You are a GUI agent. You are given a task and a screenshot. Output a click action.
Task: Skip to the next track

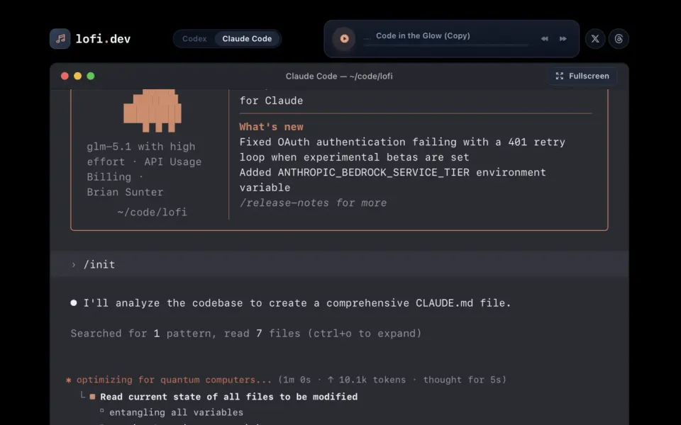tap(563, 38)
